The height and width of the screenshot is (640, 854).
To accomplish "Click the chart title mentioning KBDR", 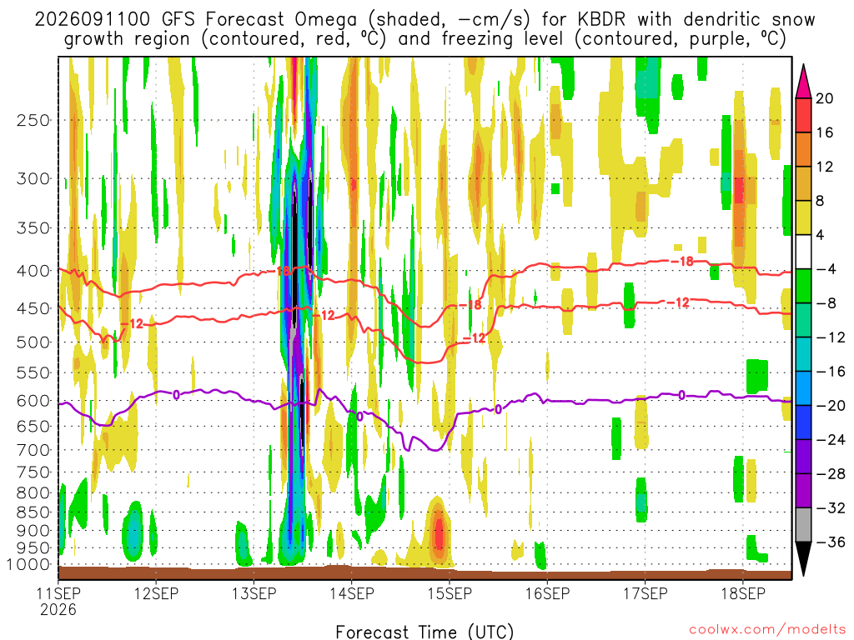I will click(x=424, y=29).
